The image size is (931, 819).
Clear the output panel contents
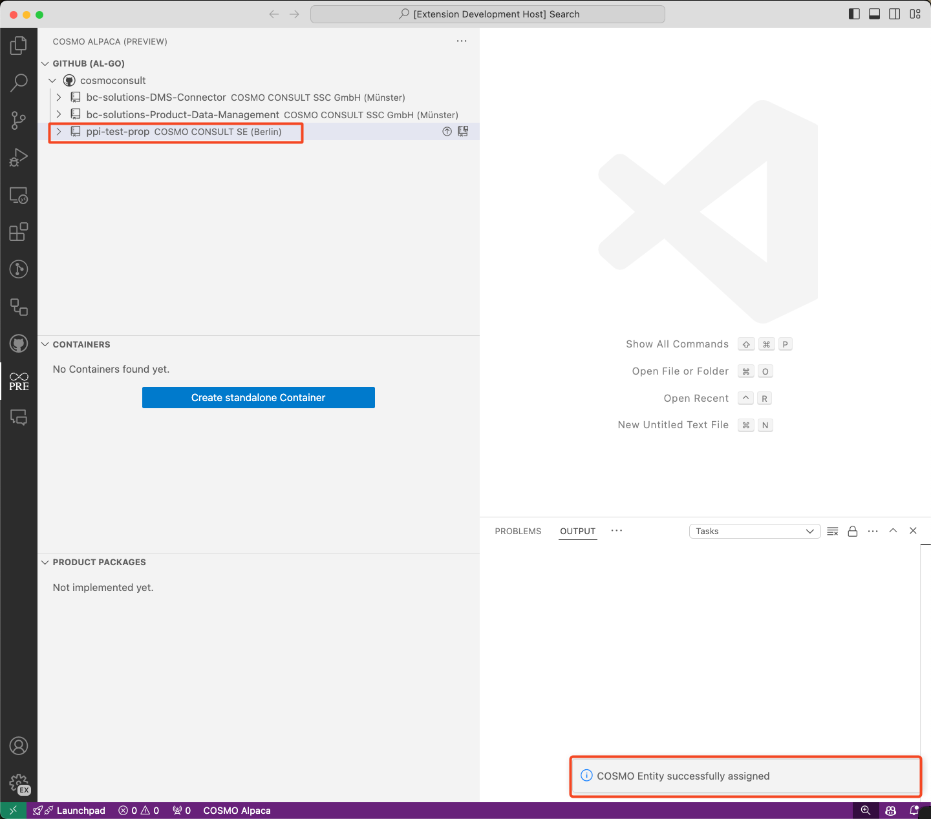(x=833, y=531)
